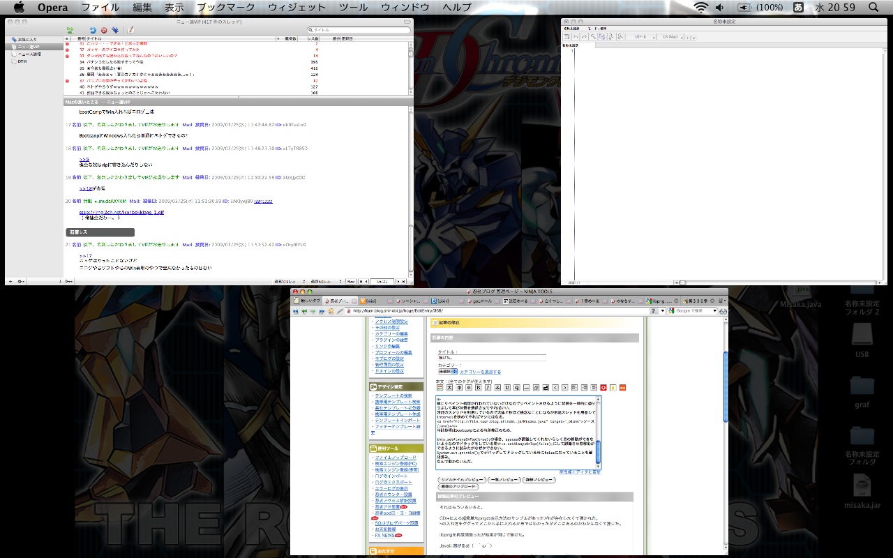
Task: Click the blog entry タイトル input field
Action: (491, 359)
